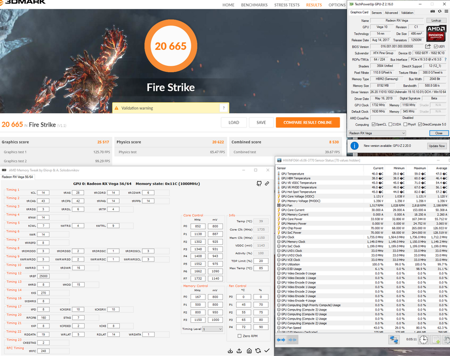Click Lookup button in GPU-Z
The height and width of the screenshot is (356, 450).
(436, 20)
